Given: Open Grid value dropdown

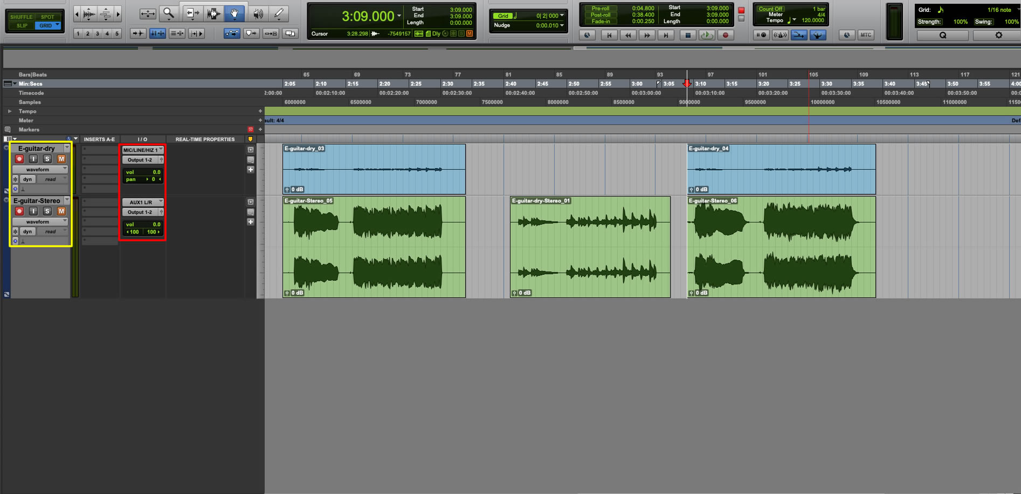Looking at the screenshot, I should click(x=562, y=16).
